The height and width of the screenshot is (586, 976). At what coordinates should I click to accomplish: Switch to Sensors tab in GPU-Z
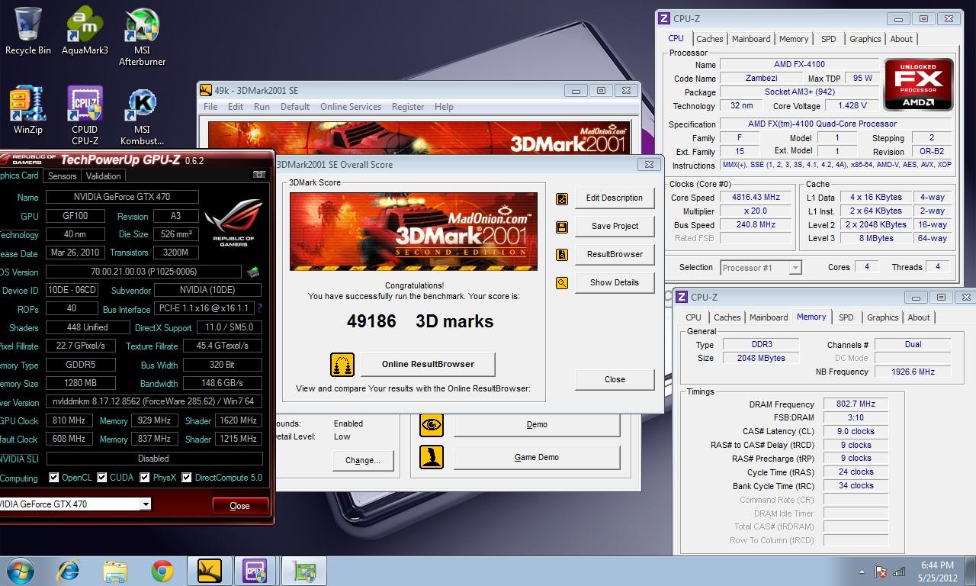tap(63, 176)
